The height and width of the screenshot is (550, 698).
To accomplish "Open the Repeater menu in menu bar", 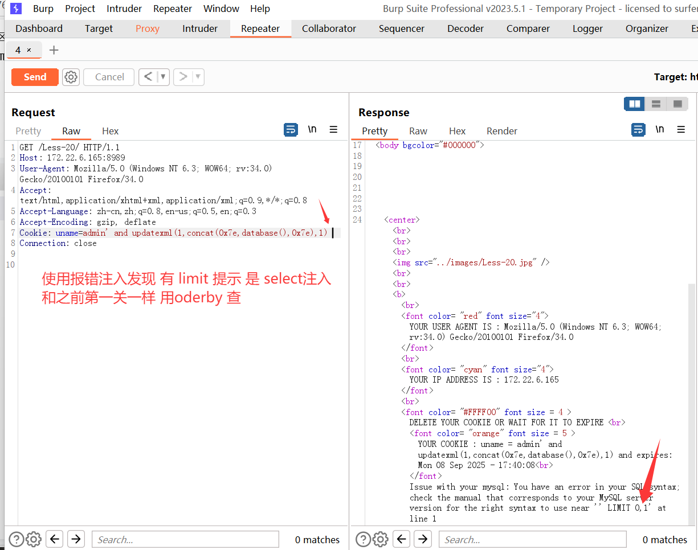I will point(173,9).
